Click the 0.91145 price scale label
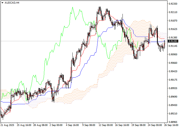179x128 pixels. pos(173,46)
